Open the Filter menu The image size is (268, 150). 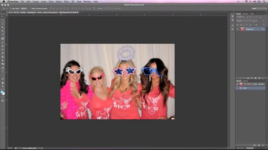click(x=66, y=2)
